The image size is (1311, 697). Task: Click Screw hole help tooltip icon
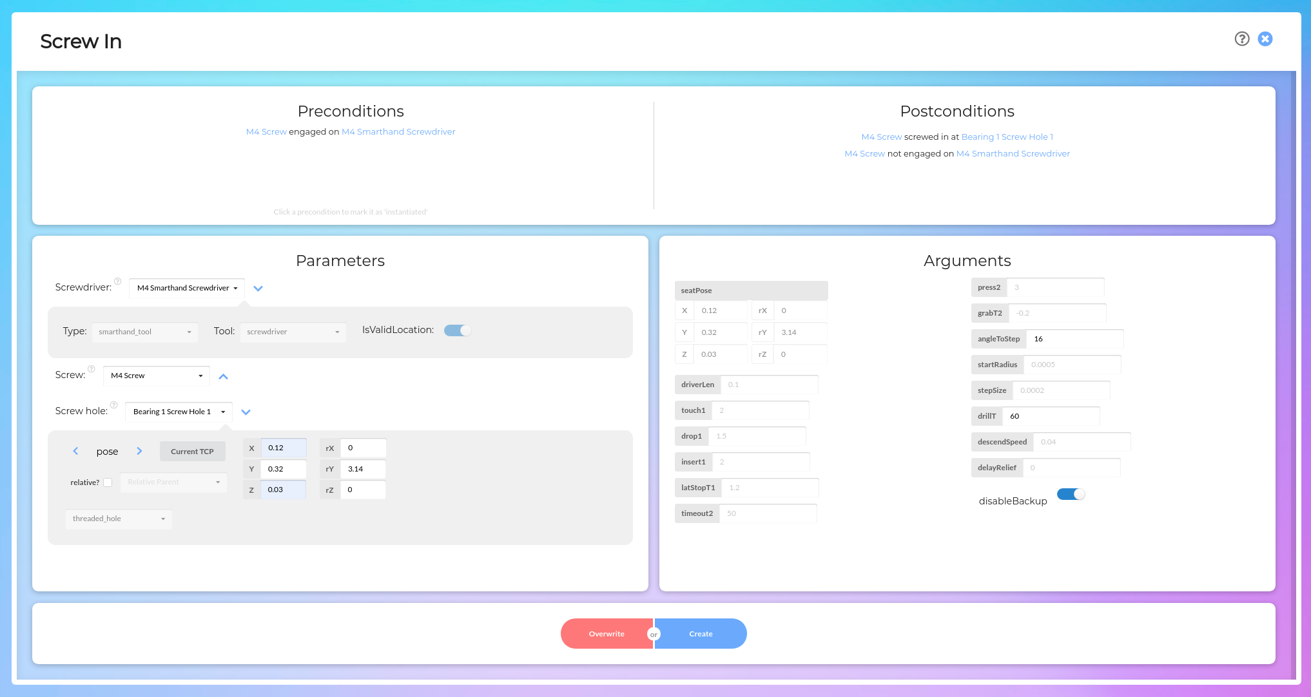pyautogui.click(x=114, y=405)
